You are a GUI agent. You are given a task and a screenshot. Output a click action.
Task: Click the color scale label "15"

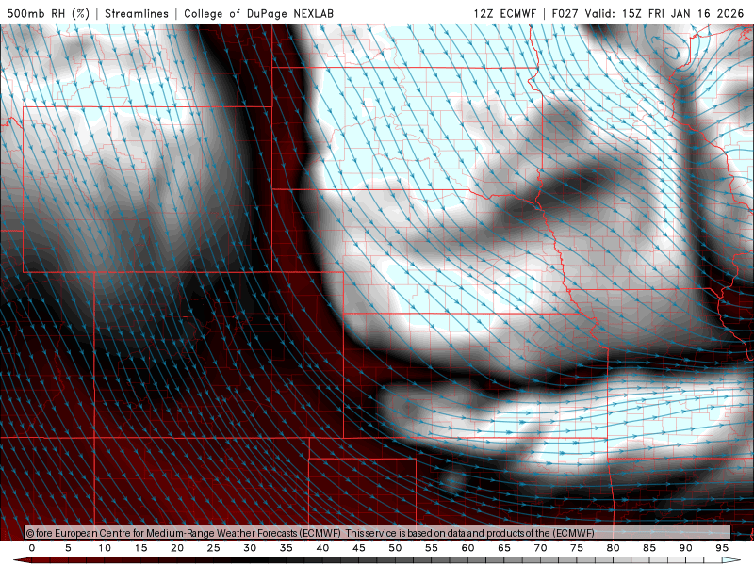140,548
